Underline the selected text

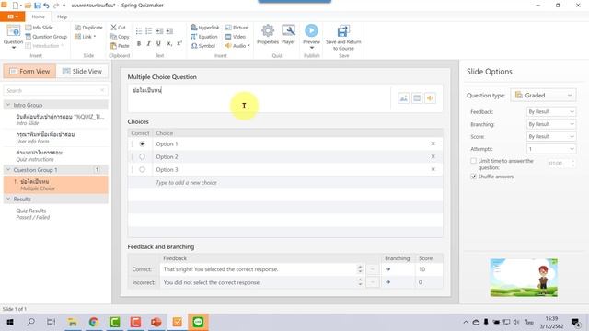tap(158, 44)
